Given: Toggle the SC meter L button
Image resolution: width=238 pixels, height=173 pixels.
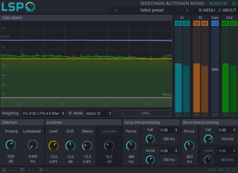Looking at the screenshot, I should tap(197, 23).
